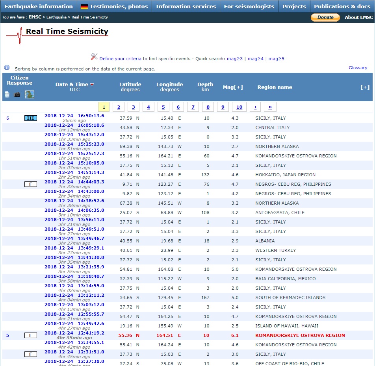Open the For seismologists menu

point(249,6)
